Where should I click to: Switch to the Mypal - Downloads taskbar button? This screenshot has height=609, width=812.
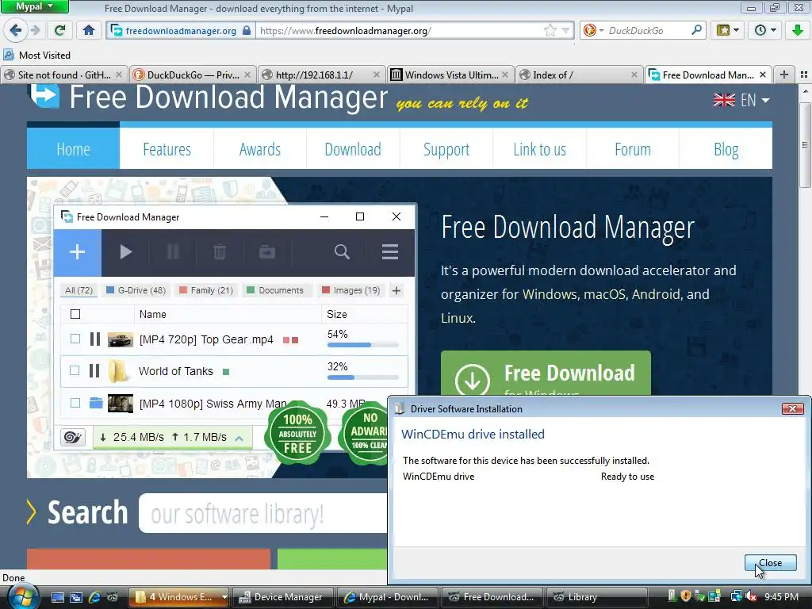click(x=388, y=597)
